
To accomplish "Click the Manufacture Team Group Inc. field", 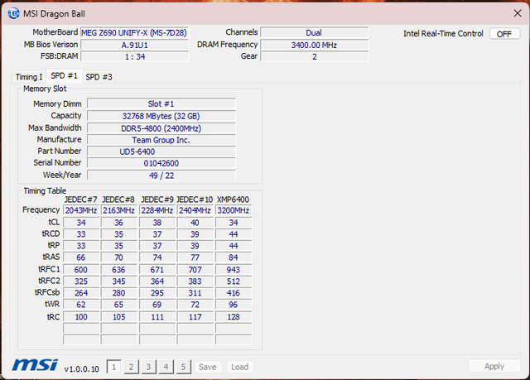I will [x=161, y=140].
